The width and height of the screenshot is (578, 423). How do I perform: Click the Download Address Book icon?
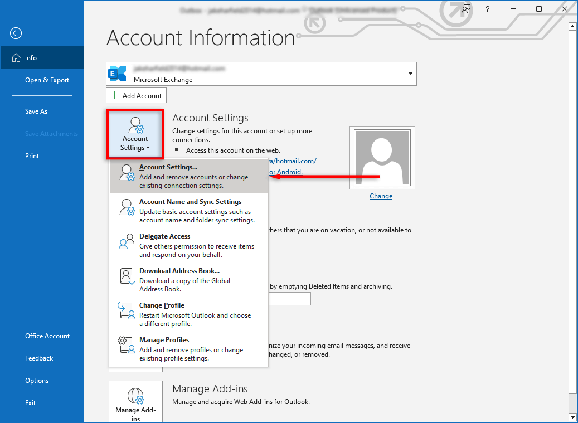click(x=127, y=276)
